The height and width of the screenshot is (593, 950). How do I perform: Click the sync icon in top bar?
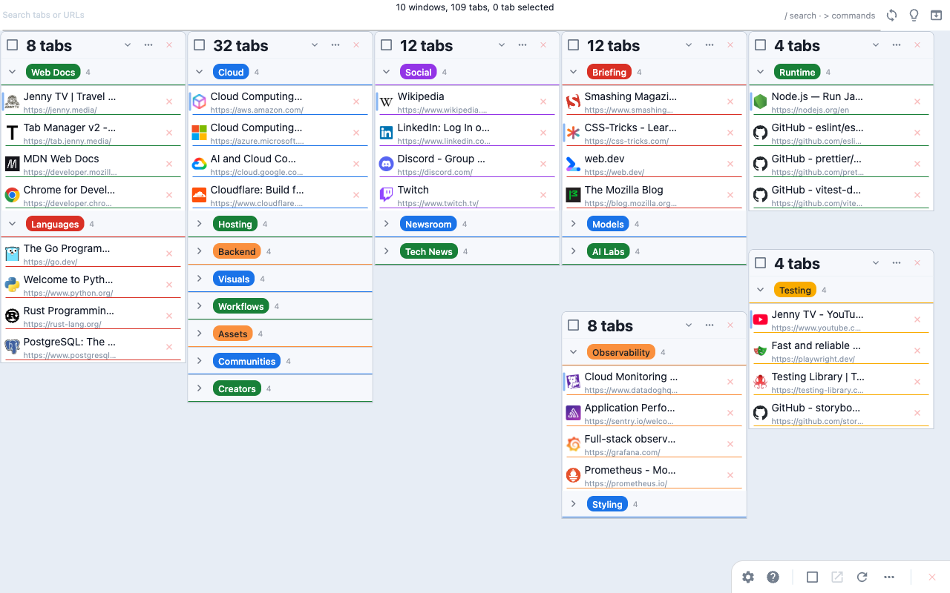tap(892, 15)
